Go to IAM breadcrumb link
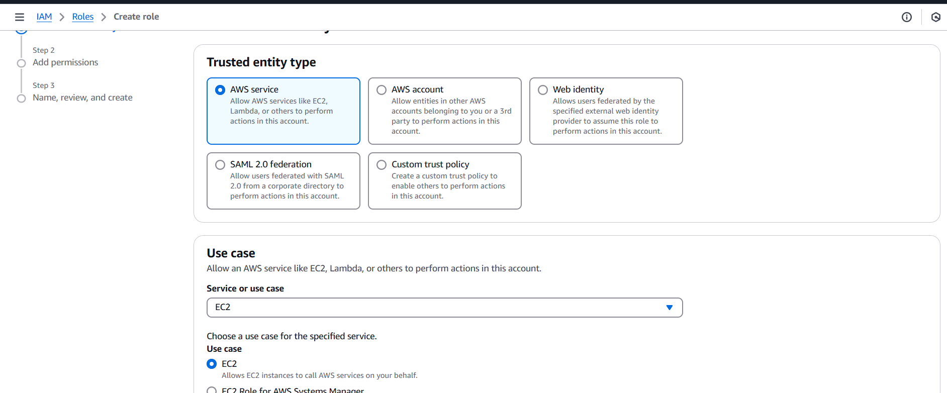 point(44,17)
